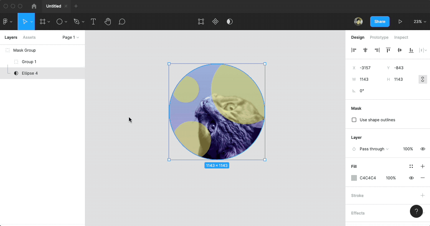Open the help menu button

coord(416,211)
